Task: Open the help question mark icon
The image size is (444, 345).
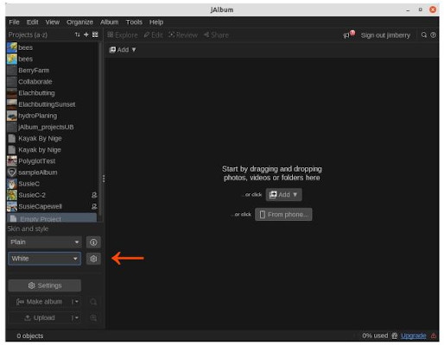Action: 433,35
